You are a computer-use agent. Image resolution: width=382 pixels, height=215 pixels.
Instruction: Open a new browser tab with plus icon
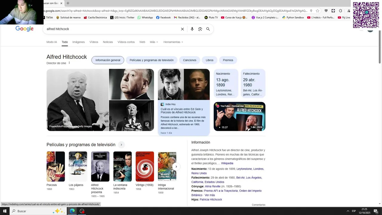pyautogui.click(x=68, y=3)
